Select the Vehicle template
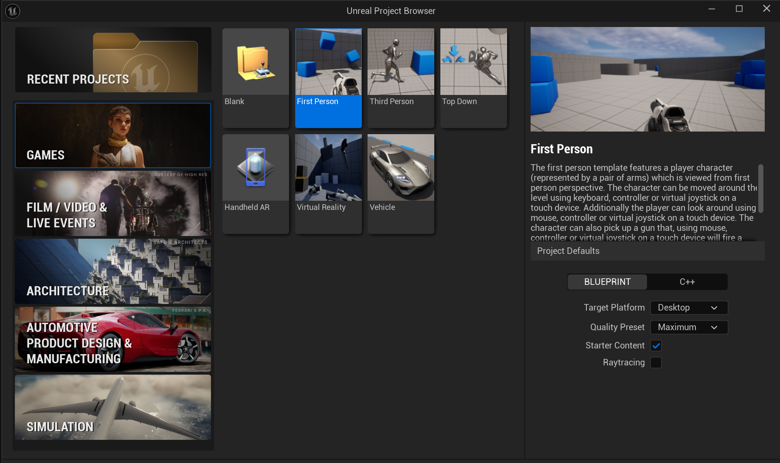780x463 pixels. (x=401, y=184)
